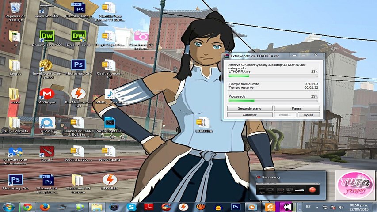This screenshot has height=212, width=377.
Task: Launch Jewel Quest 2 en Español
Action: [47, 69]
